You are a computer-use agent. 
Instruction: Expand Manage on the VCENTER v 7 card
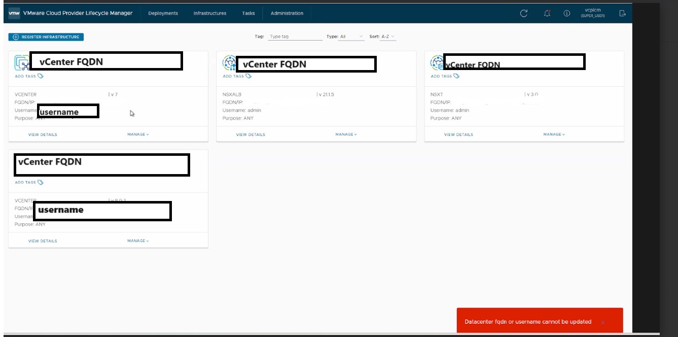pos(138,134)
